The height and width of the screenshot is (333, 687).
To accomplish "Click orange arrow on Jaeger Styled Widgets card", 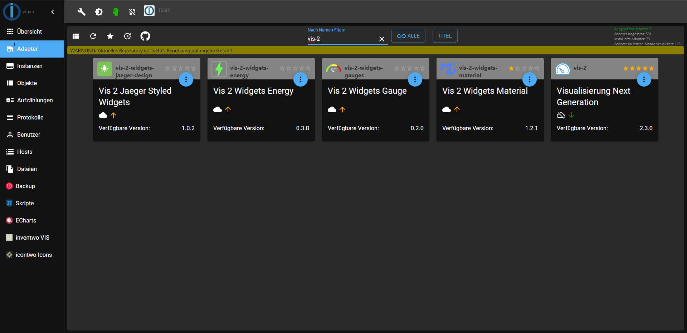I will click(x=113, y=115).
